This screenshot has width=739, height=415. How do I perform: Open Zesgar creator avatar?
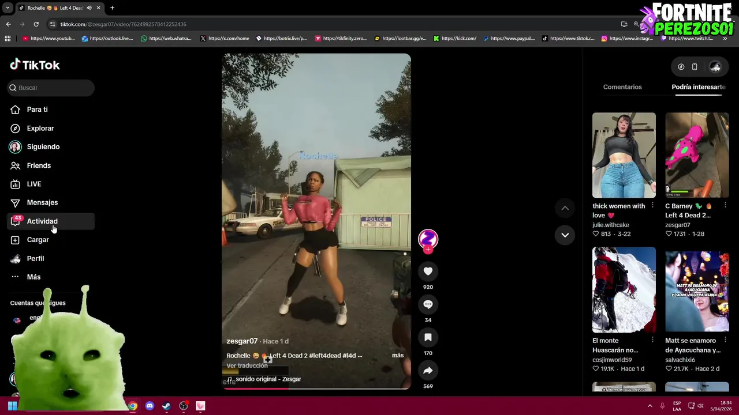[x=428, y=239]
